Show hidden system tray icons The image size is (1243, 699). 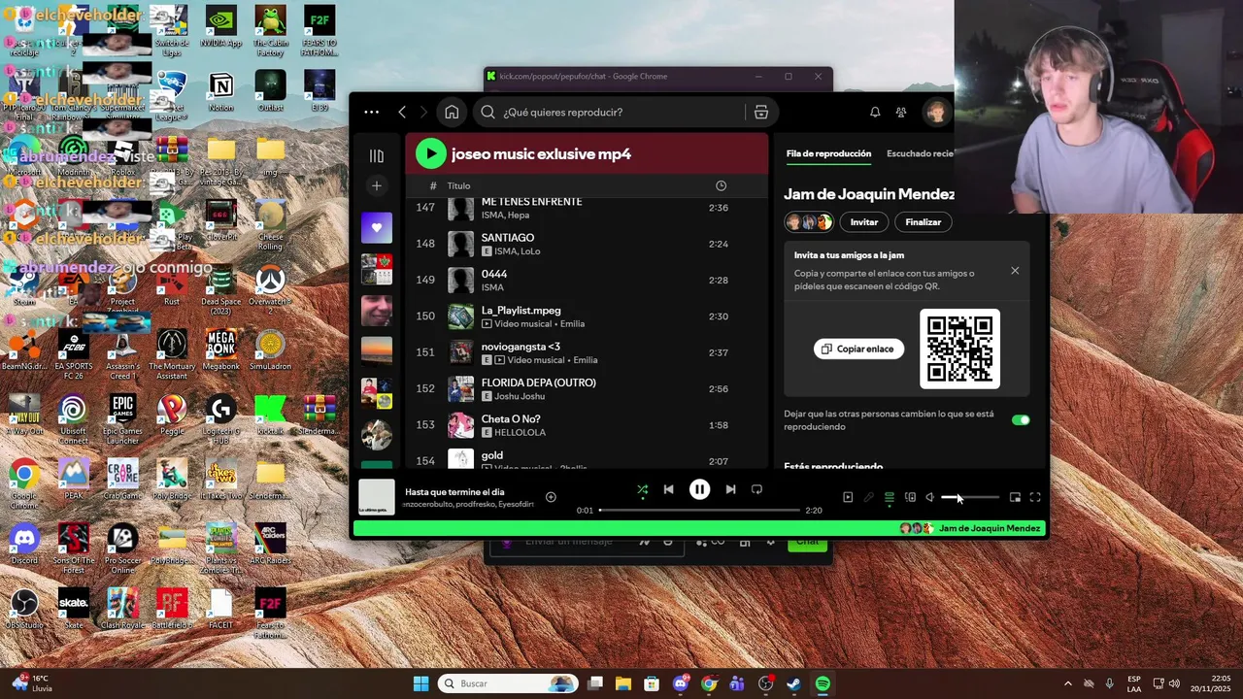(x=1067, y=683)
